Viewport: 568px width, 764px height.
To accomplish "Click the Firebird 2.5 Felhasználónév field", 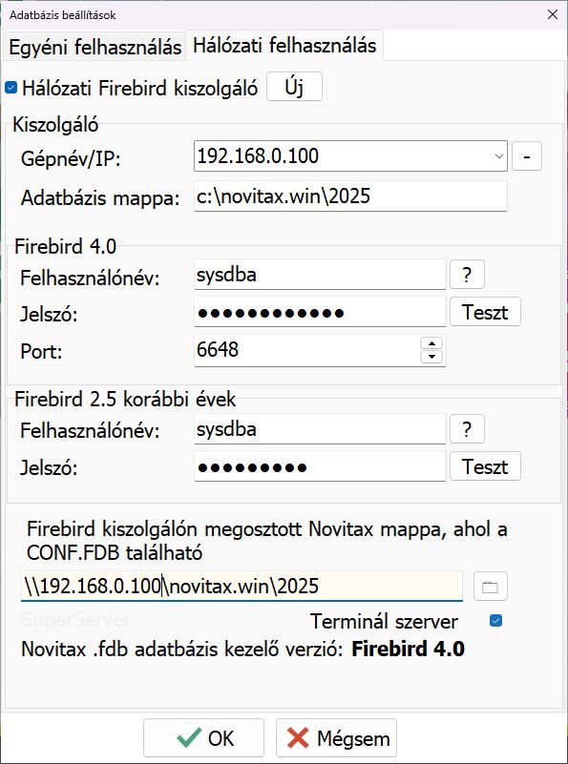I will pos(320,429).
